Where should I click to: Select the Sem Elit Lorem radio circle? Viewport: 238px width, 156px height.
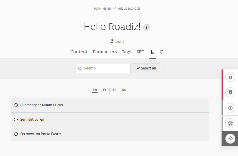pos(16,120)
